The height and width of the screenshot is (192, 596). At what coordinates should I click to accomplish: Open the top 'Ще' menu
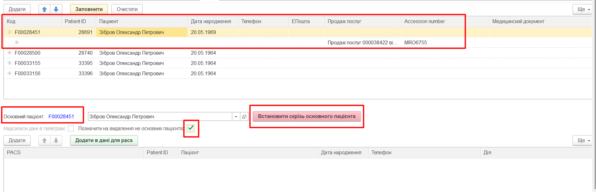point(584,9)
